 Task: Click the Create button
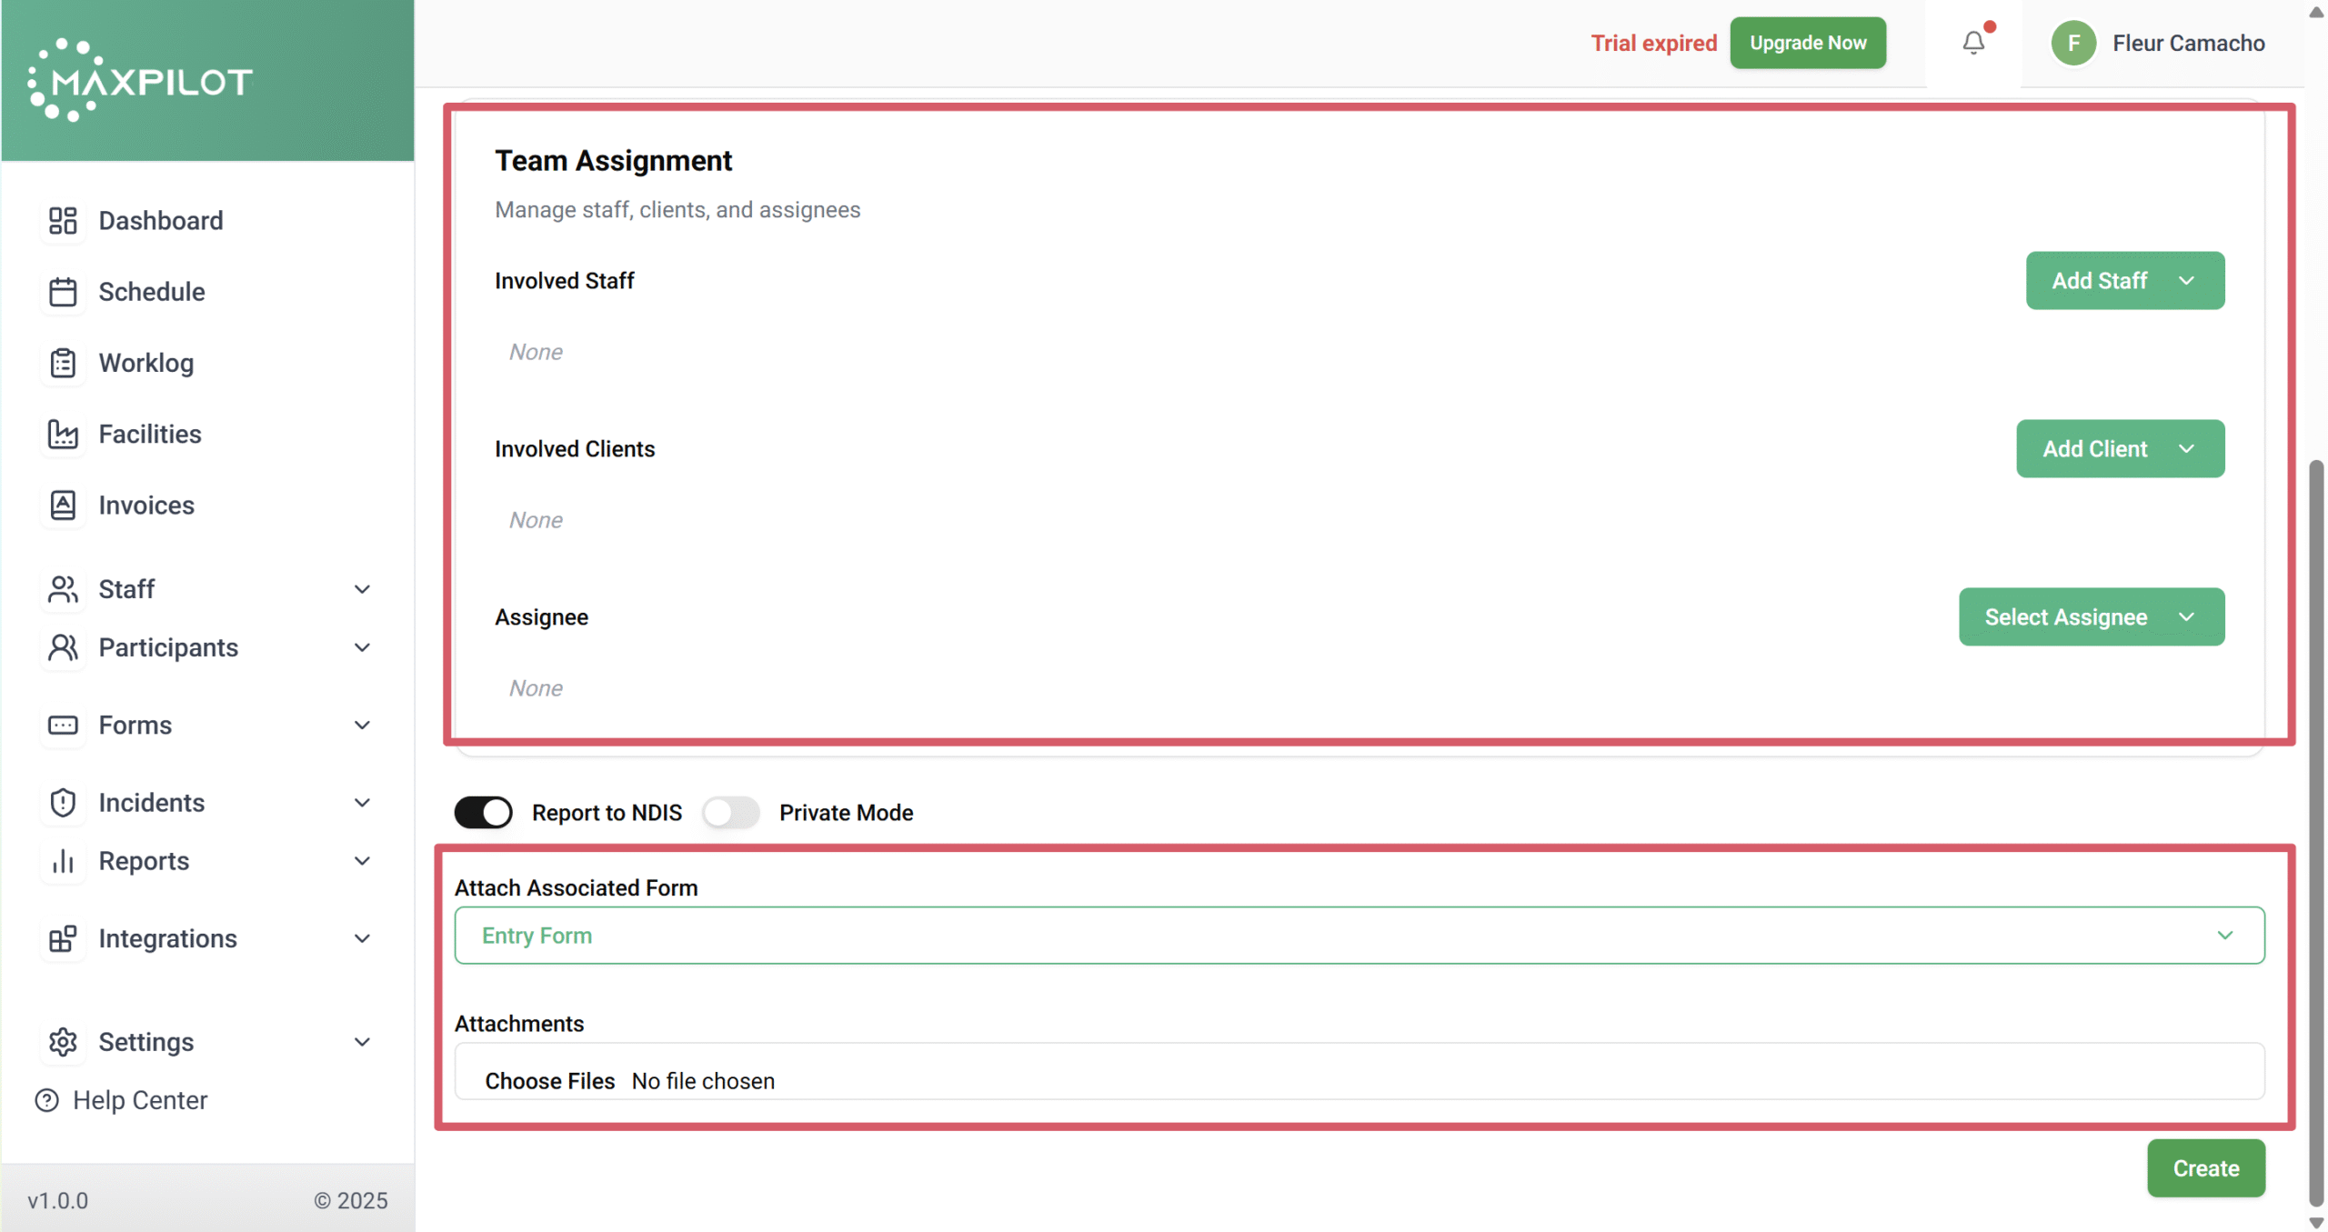click(x=2205, y=1168)
